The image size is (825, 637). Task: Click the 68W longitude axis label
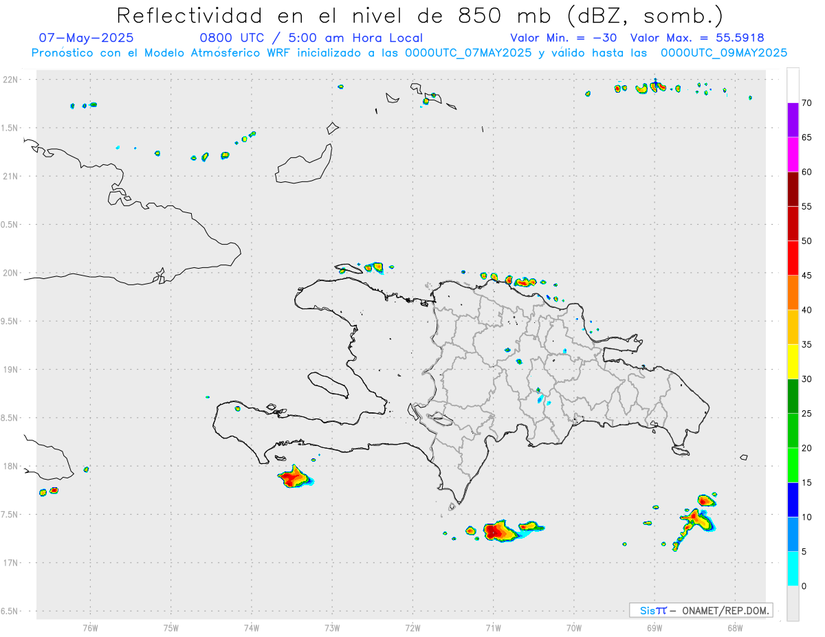[x=734, y=627]
